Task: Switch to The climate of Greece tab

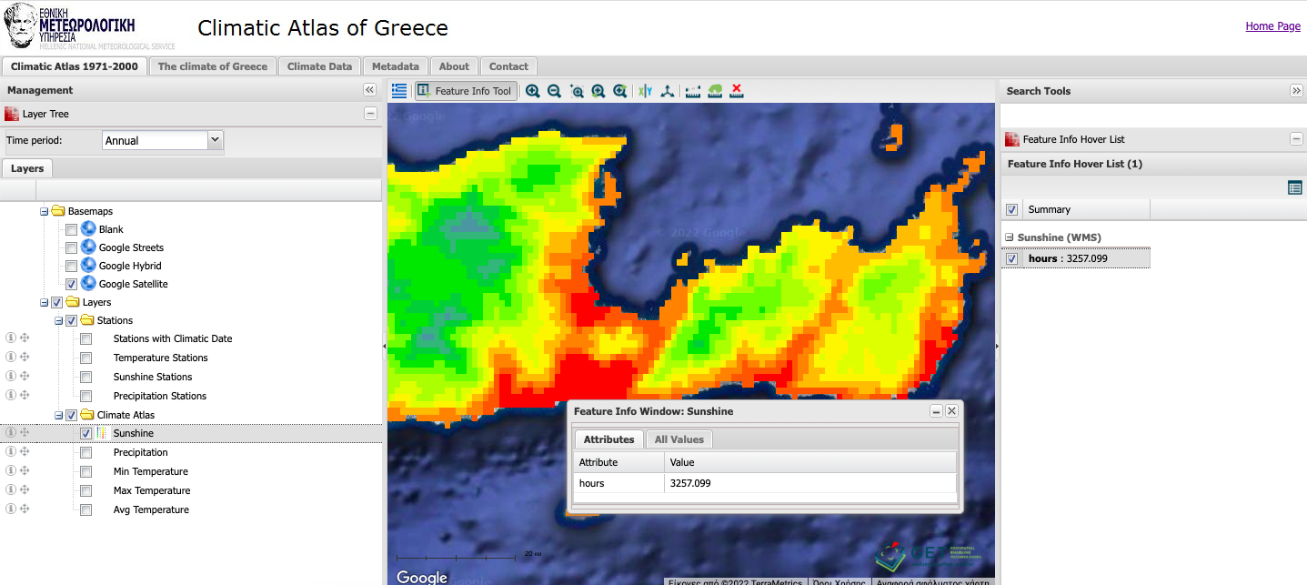Action: tap(213, 66)
